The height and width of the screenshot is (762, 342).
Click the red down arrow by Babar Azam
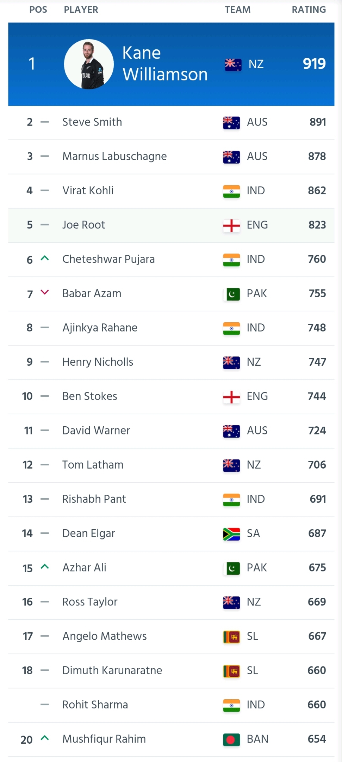45,292
